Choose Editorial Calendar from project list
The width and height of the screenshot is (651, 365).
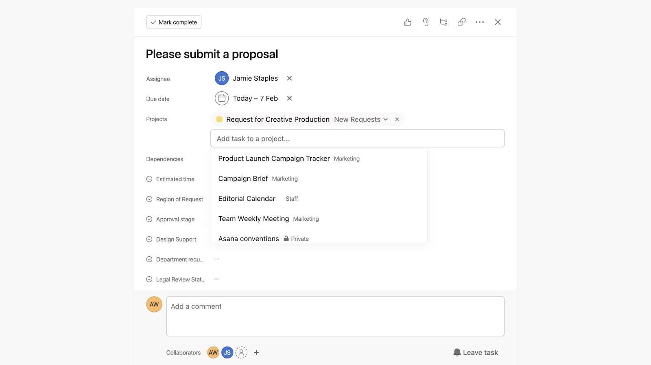click(x=247, y=199)
